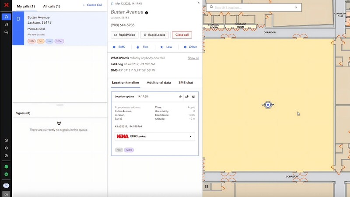Screen dimensions: 350x197
Task: Toggle the Law agency filter
Action: 166,47
